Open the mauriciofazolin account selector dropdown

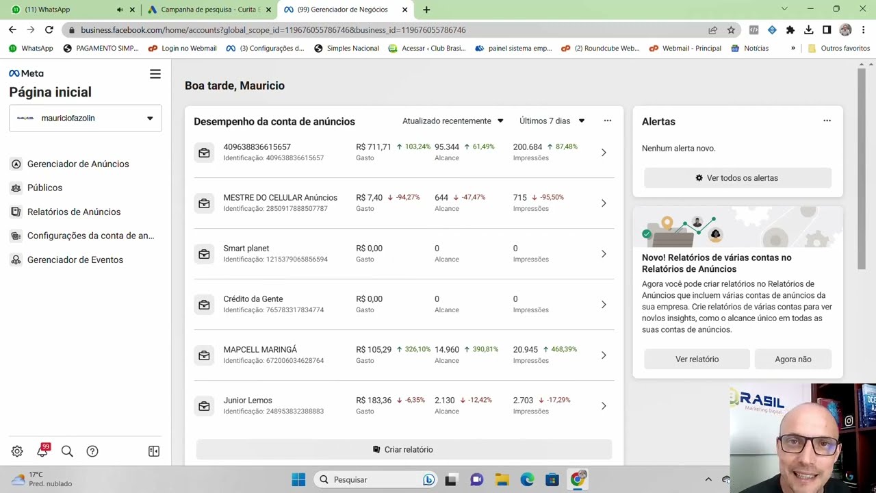click(x=86, y=118)
